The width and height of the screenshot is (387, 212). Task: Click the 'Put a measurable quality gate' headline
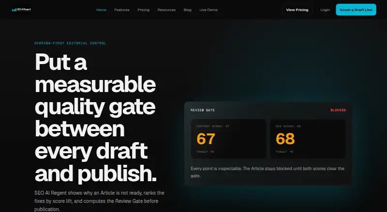pos(96,118)
